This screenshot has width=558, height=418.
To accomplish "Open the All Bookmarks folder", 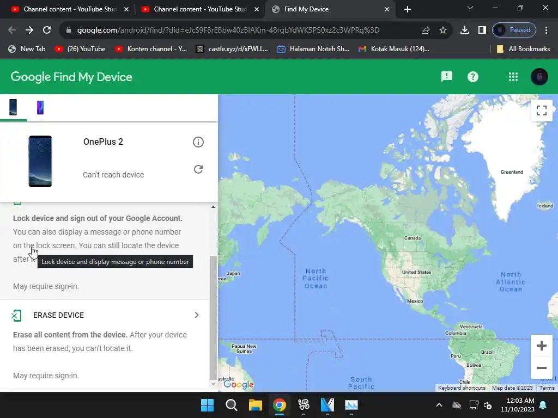I will click(x=523, y=49).
